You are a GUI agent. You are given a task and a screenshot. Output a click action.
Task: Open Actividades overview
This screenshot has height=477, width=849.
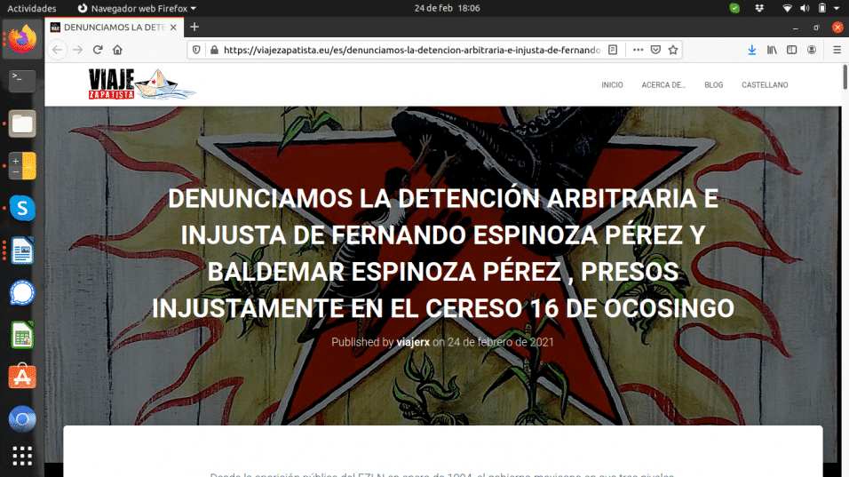pos(31,8)
